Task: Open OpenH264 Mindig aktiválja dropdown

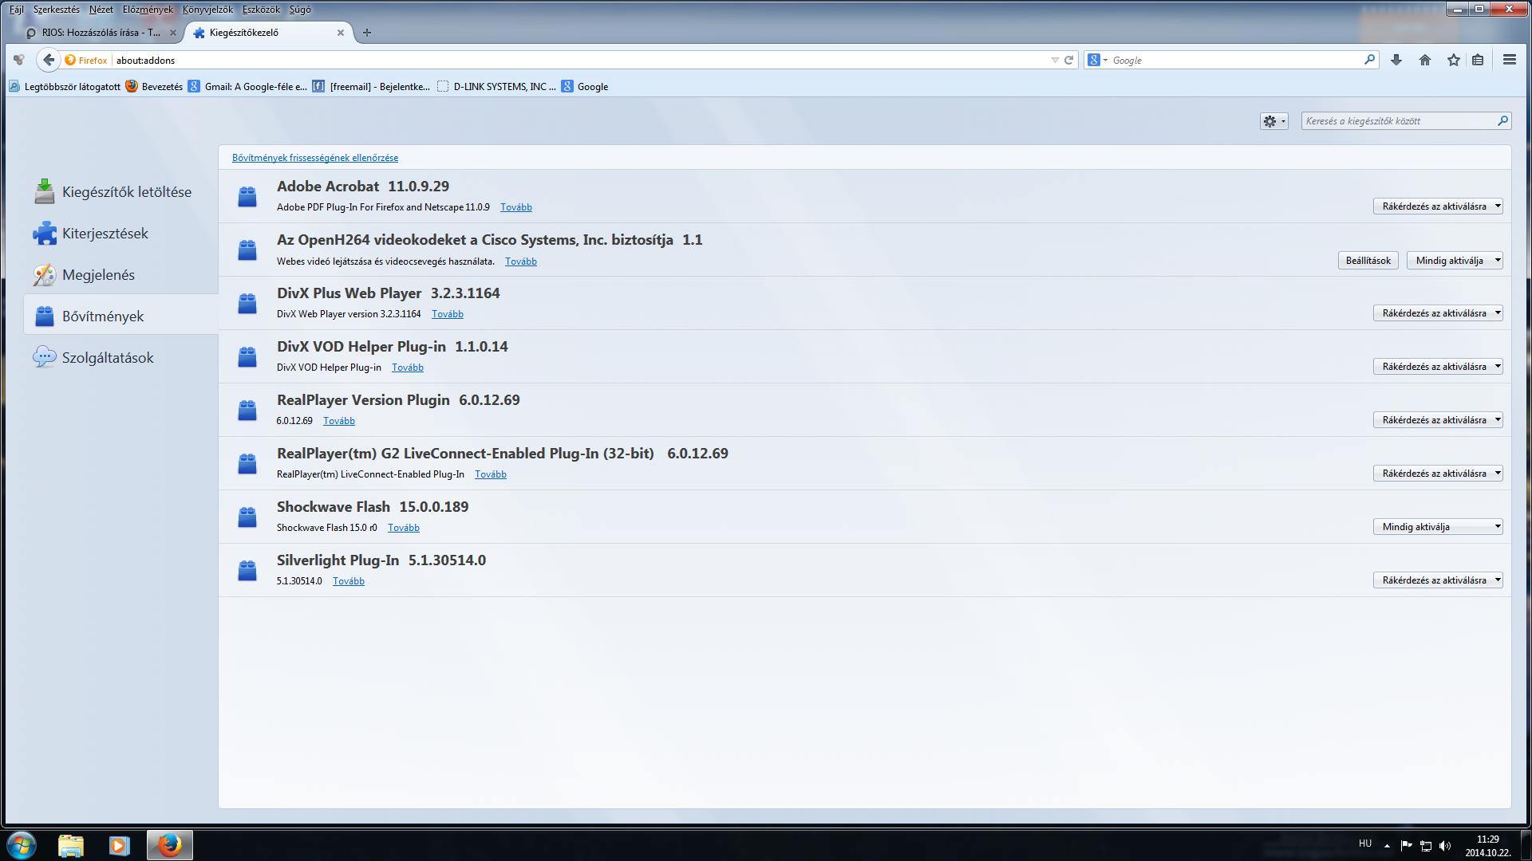Action: pyautogui.click(x=1455, y=261)
